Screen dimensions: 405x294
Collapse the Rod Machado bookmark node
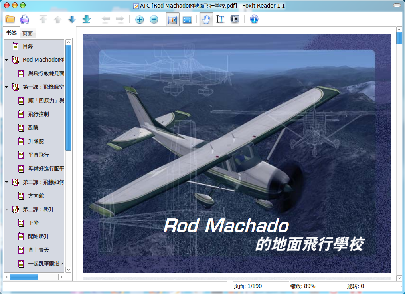point(7,60)
